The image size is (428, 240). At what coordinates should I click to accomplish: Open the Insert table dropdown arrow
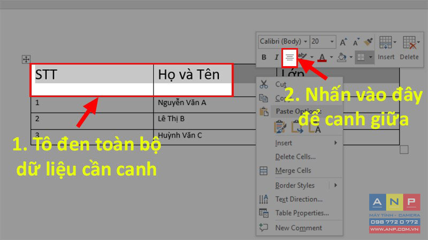click(395, 42)
